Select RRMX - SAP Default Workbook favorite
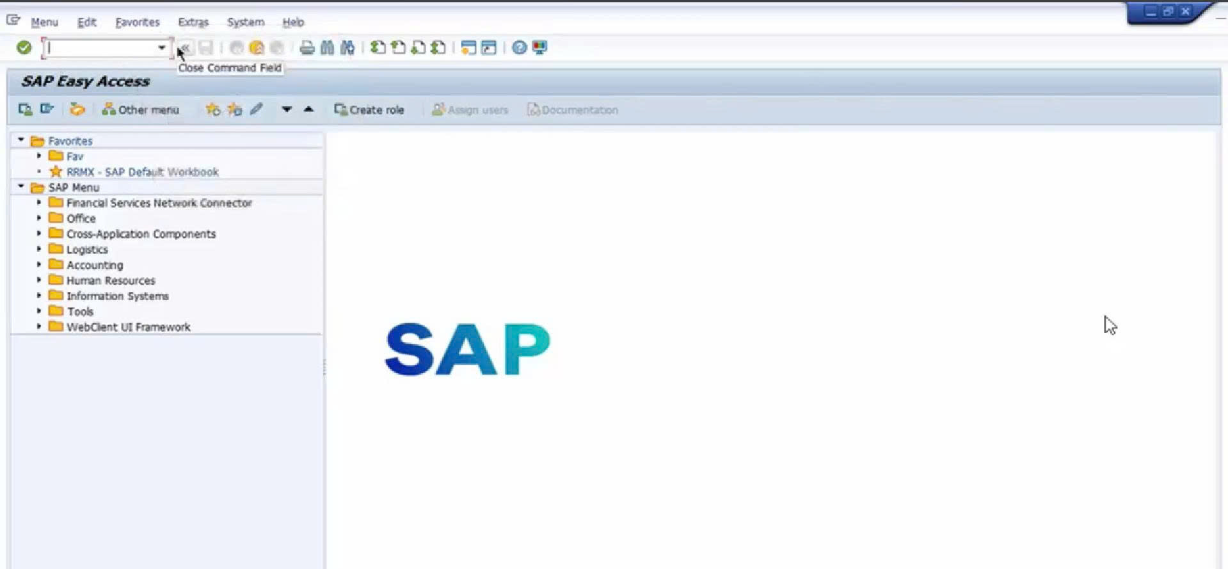The image size is (1228, 569). 143,172
